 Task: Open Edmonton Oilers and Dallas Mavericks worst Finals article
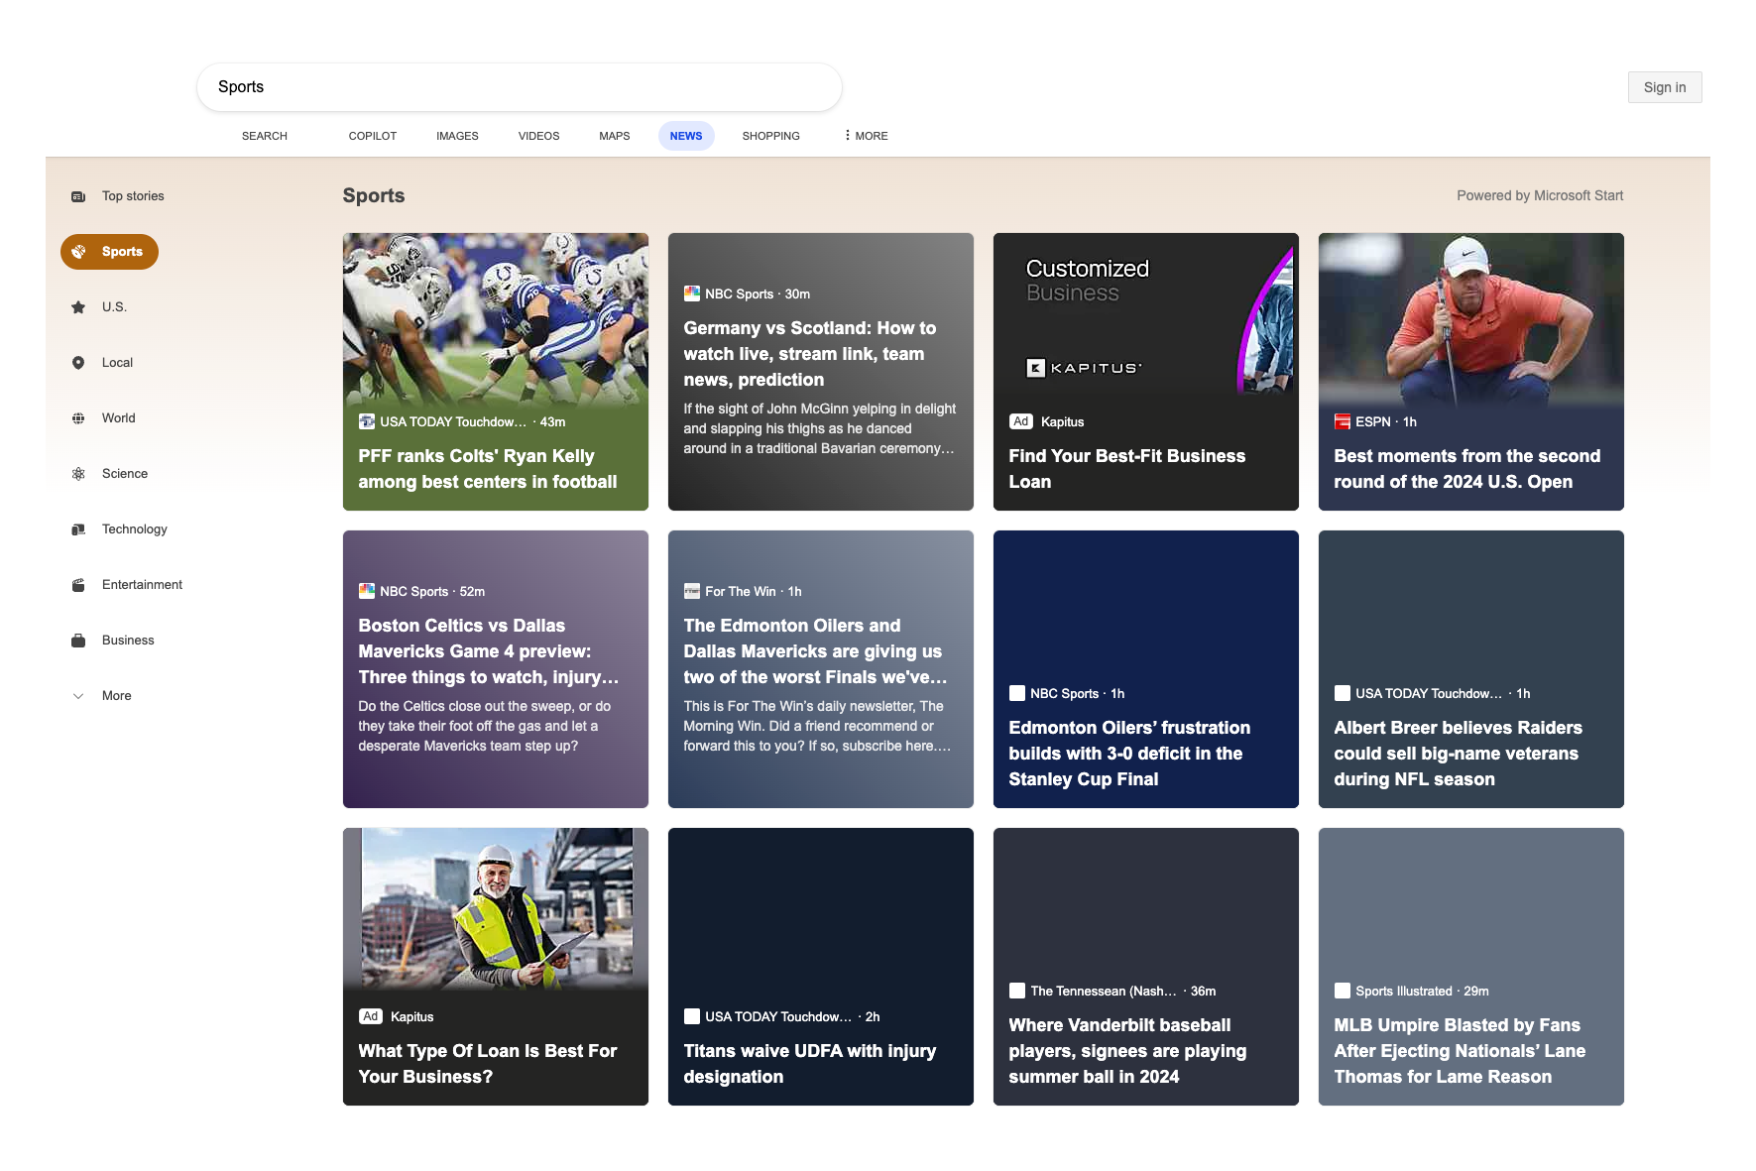coord(814,651)
